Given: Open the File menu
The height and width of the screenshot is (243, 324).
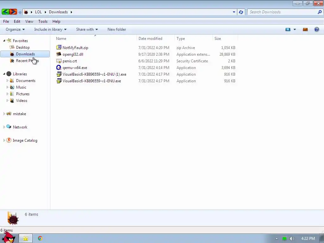Looking at the screenshot, I should (x=6, y=22).
